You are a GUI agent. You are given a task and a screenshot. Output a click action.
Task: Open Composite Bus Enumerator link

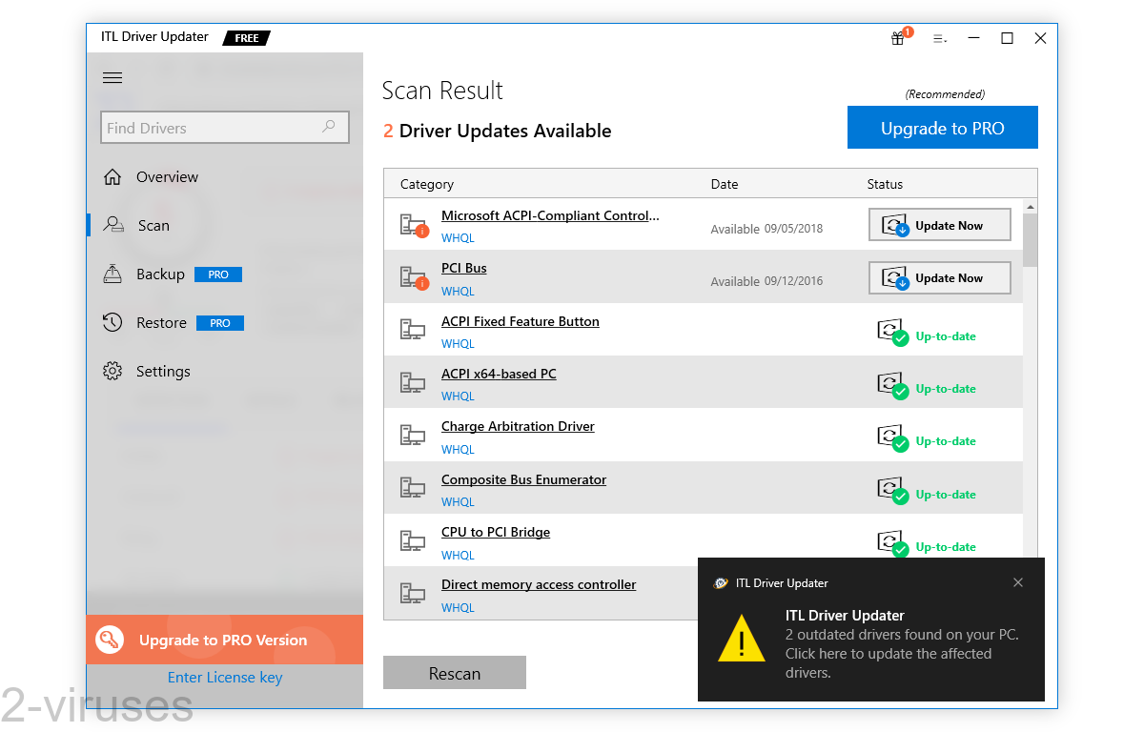pyautogui.click(x=523, y=479)
